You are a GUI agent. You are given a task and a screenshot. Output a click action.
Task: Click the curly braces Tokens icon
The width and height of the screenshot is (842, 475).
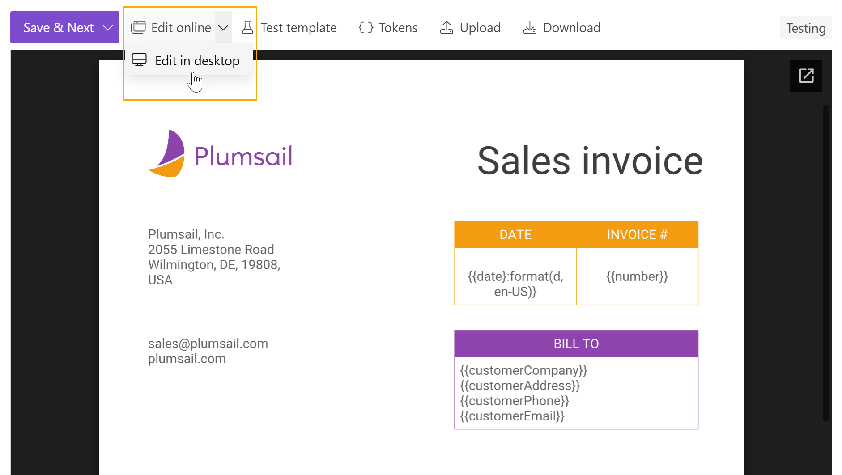click(366, 28)
